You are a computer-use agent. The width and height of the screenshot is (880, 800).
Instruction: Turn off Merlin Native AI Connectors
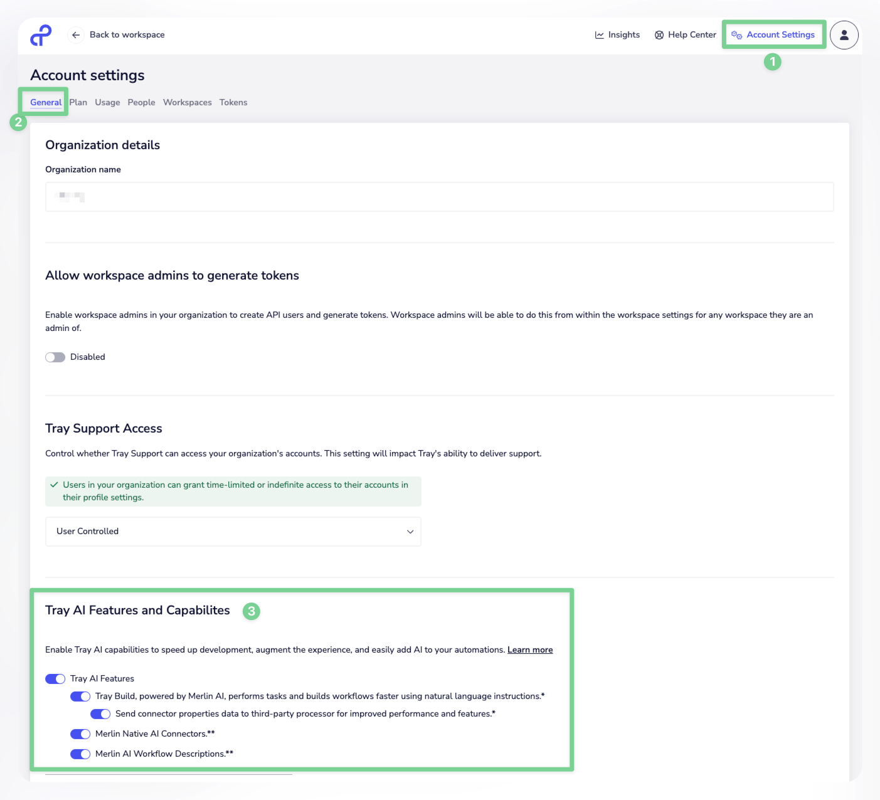pos(80,734)
